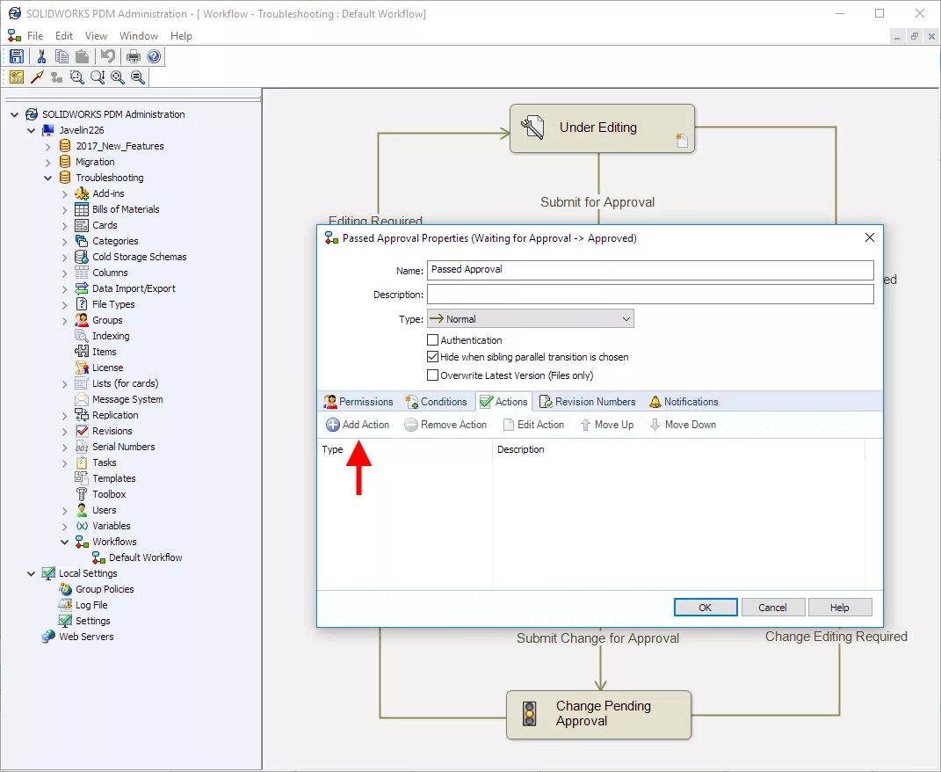941x772 pixels.
Task: Click Remove Action in actions toolbar
Action: (x=445, y=425)
